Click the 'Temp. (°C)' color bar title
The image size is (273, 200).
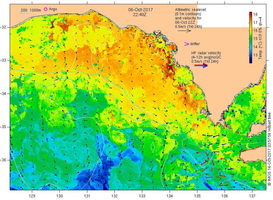pos(260,50)
